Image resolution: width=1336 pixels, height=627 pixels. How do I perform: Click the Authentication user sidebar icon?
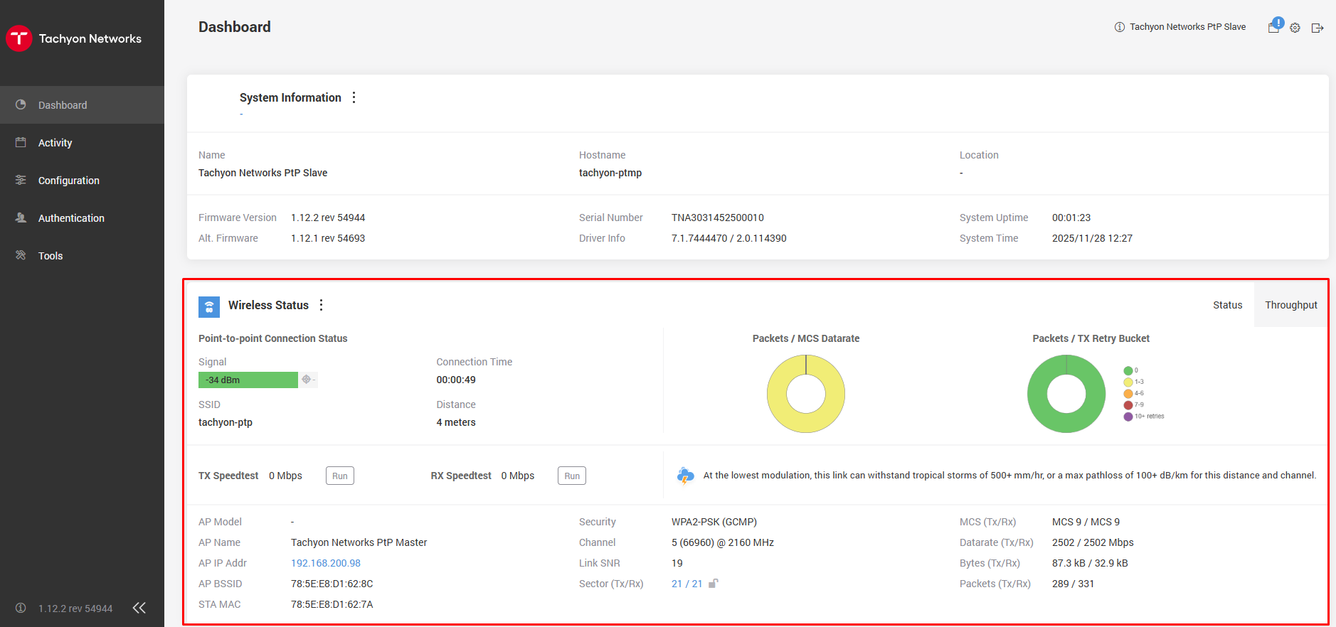click(x=21, y=218)
